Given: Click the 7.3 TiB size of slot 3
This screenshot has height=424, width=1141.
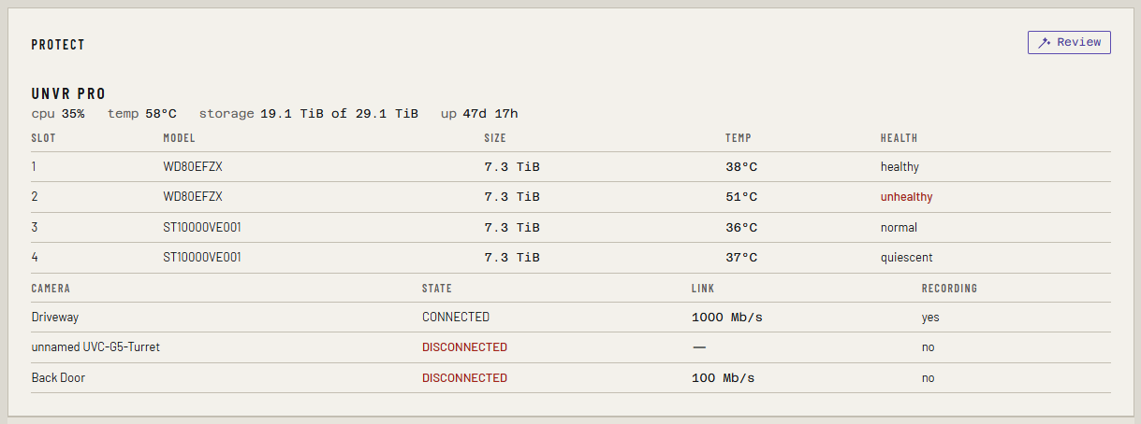Looking at the screenshot, I should point(512,228).
